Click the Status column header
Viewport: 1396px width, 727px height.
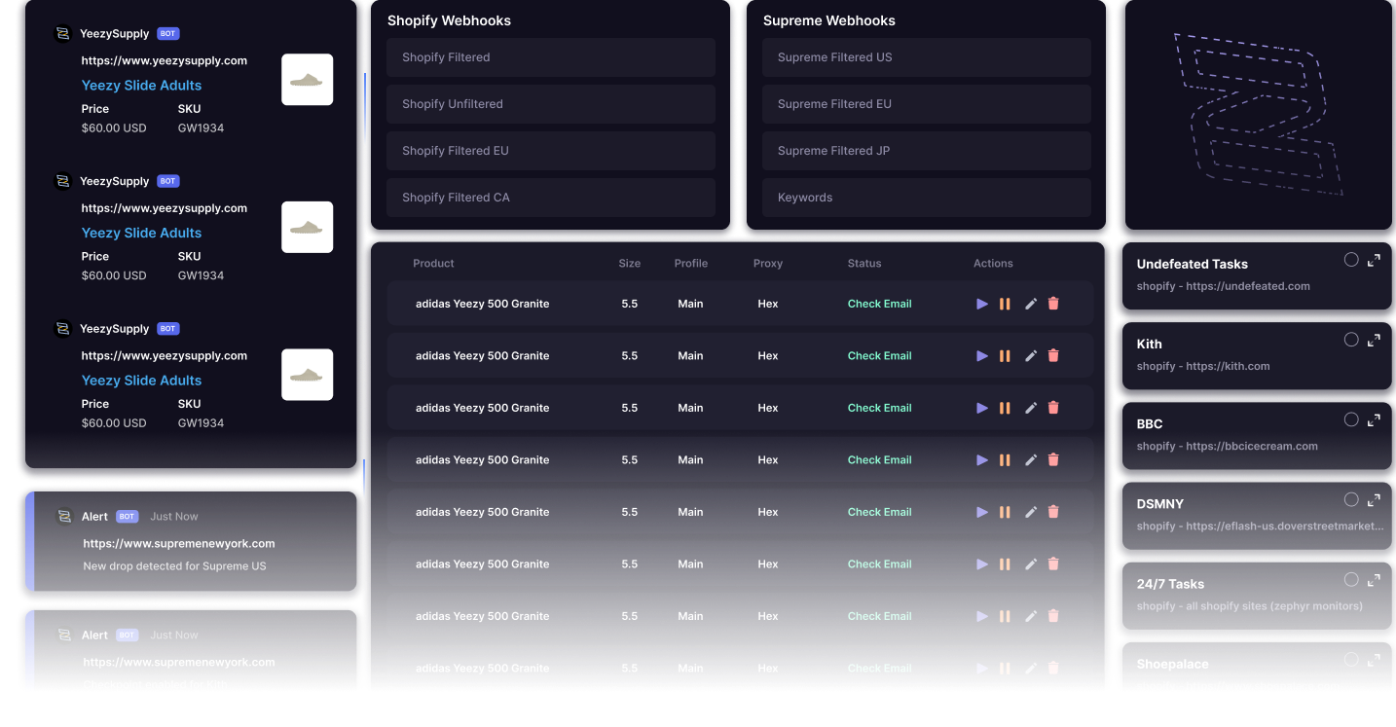coord(863,264)
